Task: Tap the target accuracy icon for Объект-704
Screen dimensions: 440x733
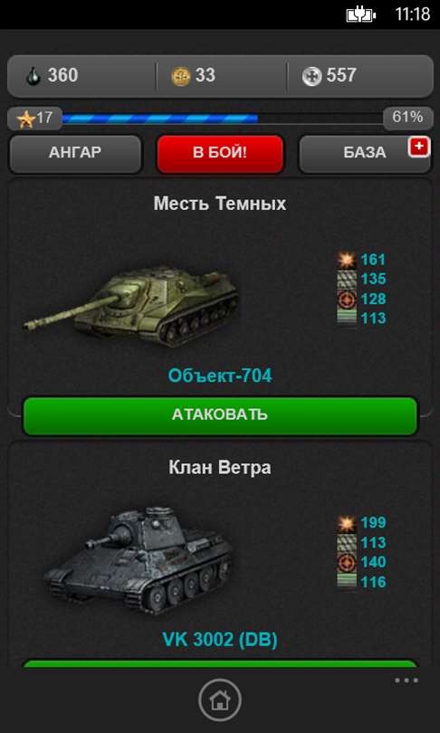Action: [x=347, y=299]
